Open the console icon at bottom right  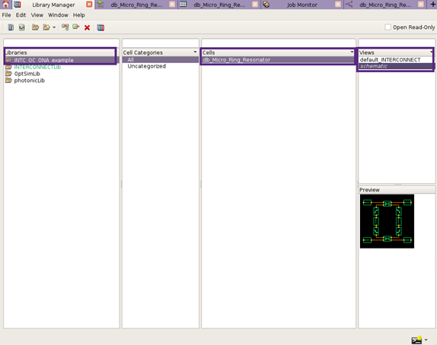pyautogui.click(x=416, y=340)
